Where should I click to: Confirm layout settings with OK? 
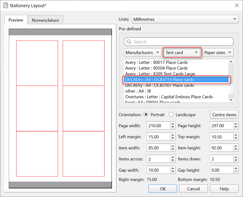pyautogui.click(x=162, y=189)
